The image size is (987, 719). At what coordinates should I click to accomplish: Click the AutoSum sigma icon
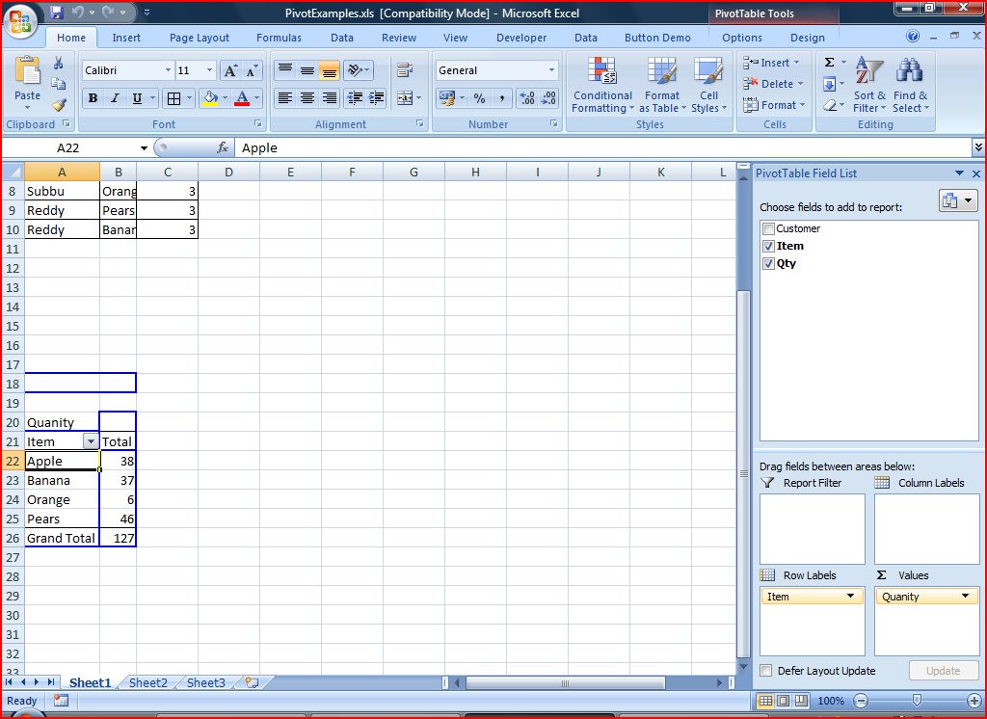tap(830, 63)
